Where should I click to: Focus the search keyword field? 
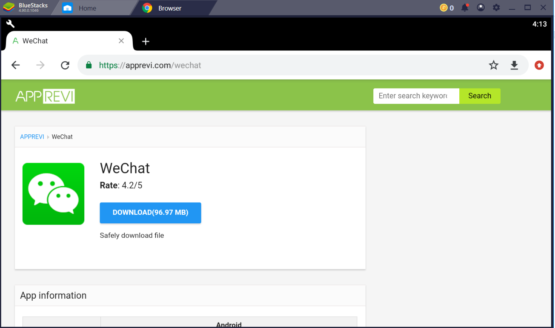tap(416, 96)
